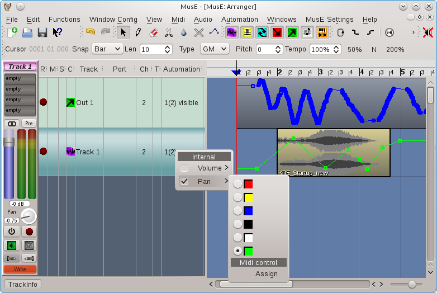Viewport: 437px width, 293px height.
Task: Toggle stereo link icon in mixer strip
Action: [12, 124]
